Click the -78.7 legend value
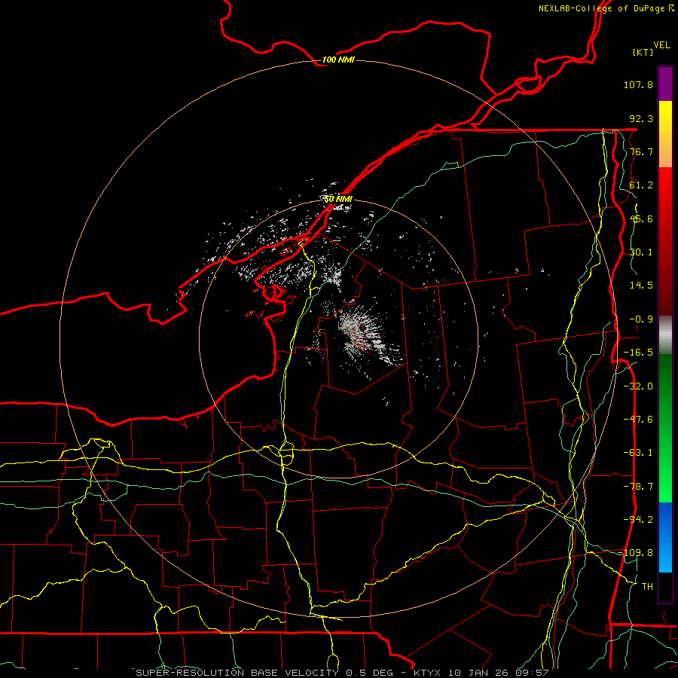Screen dimensions: 678x678 point(638,487)
